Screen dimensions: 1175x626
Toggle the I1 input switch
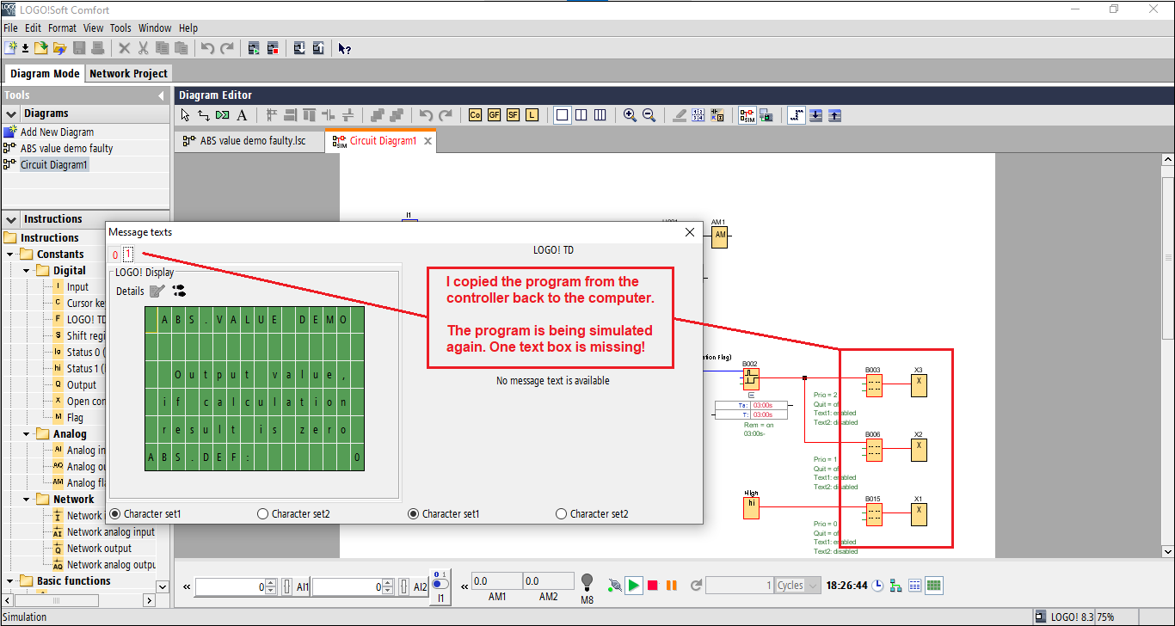pyautogui.click(x=440, y=585)
